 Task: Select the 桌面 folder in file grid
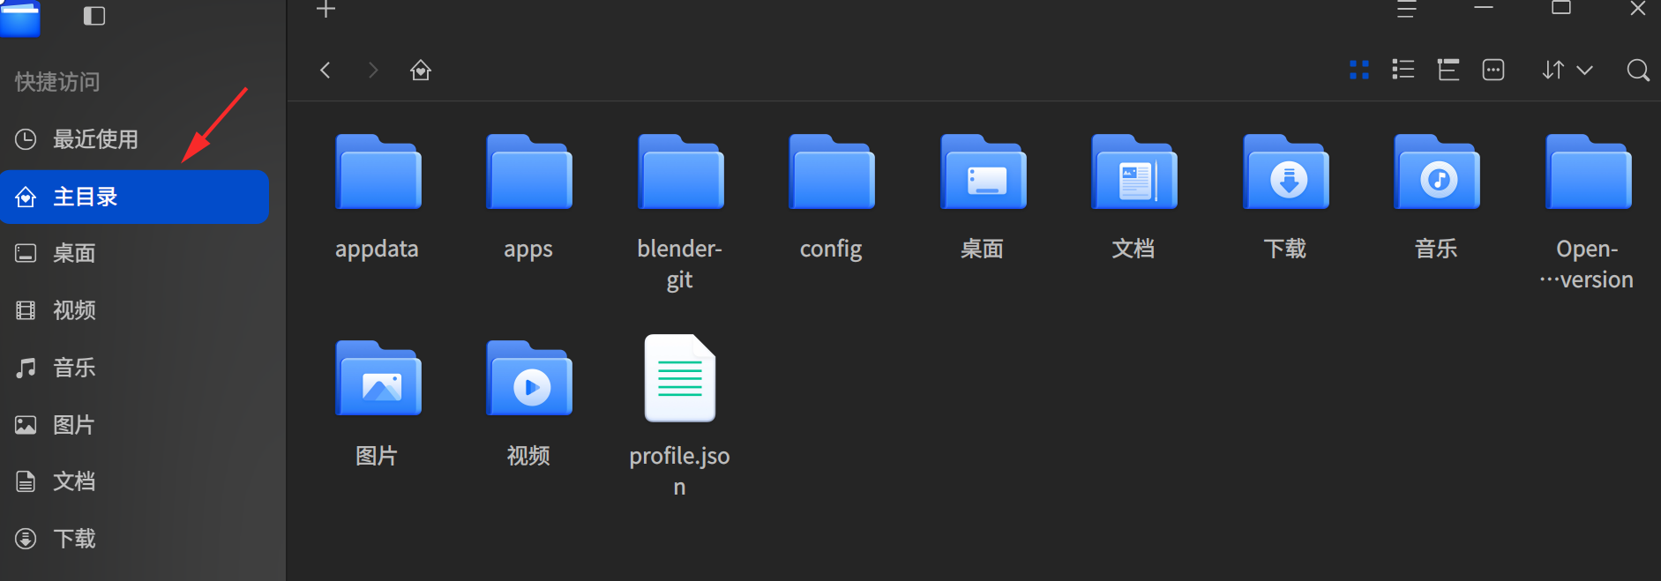coord(984,172)
